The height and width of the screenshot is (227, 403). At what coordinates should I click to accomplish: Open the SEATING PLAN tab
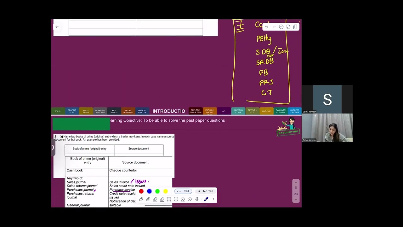pos(72,111)
